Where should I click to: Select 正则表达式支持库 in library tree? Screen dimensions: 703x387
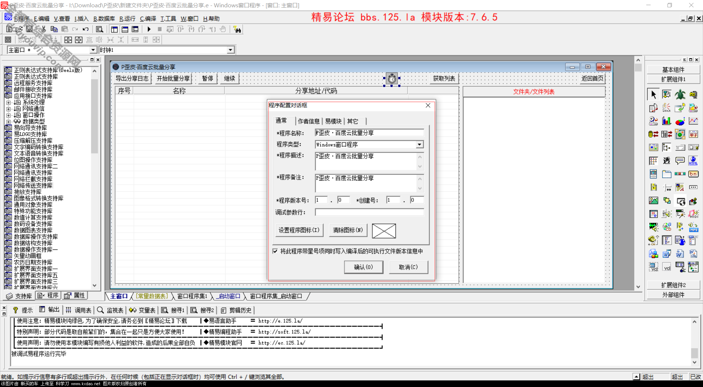(x=36, y=76)
